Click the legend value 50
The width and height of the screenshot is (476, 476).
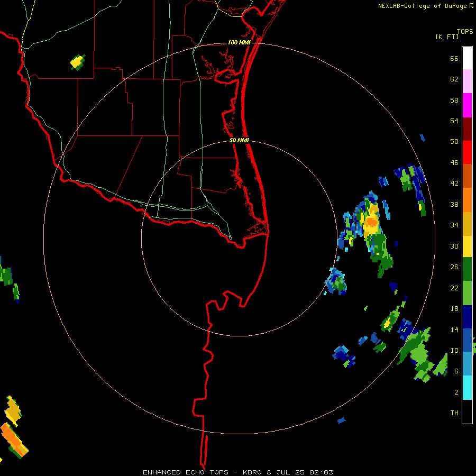pyautogui.click(x=454, y=142)
